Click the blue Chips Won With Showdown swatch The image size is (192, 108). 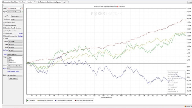(56, 100)
